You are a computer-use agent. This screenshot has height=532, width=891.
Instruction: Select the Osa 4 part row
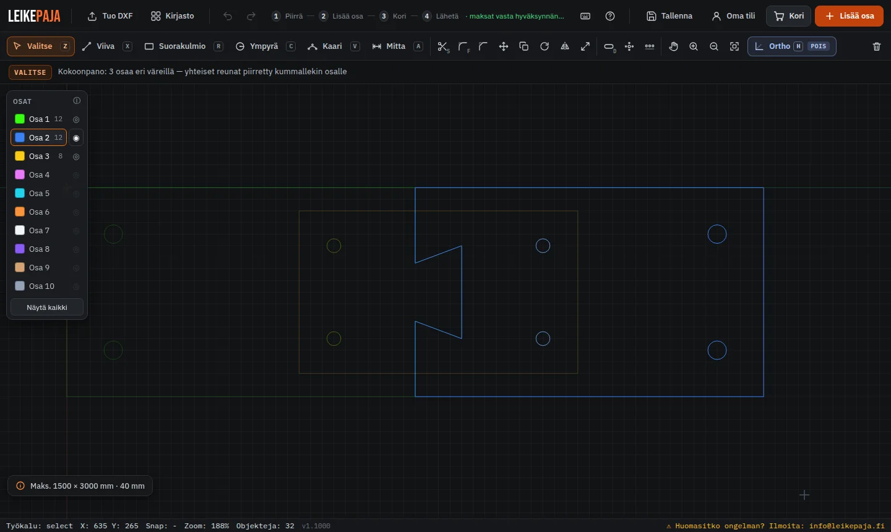coord(38,175)
